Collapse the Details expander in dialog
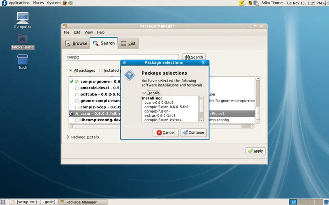 tap(144, 93)
